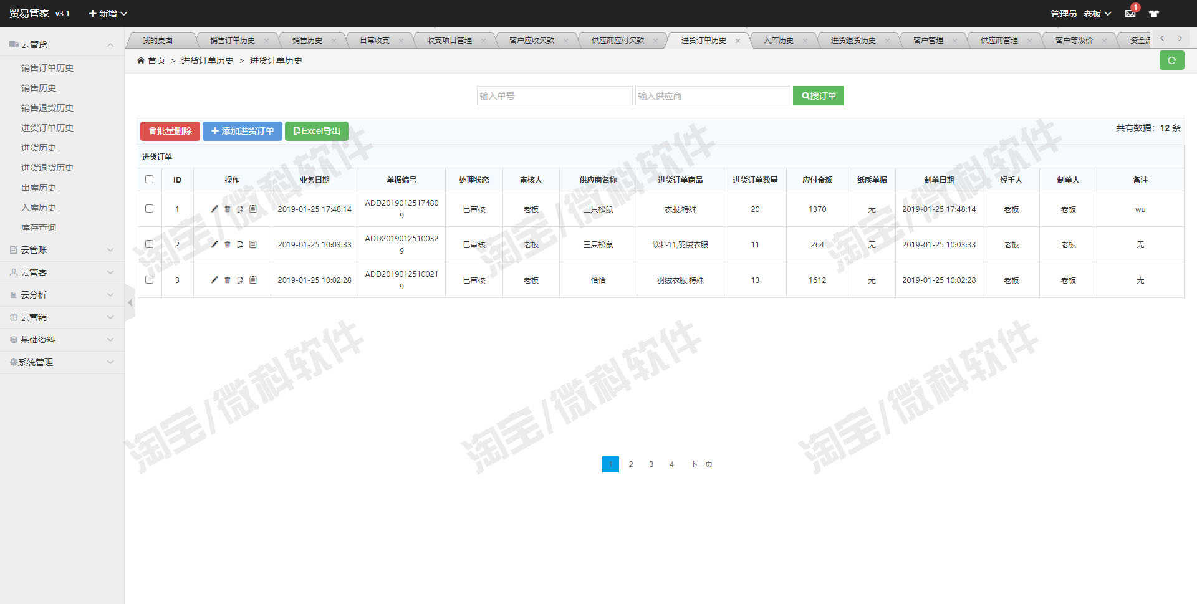1197x604 pixels.
Task: Switch to the 入库历史 tab
Action: (779, 41)
